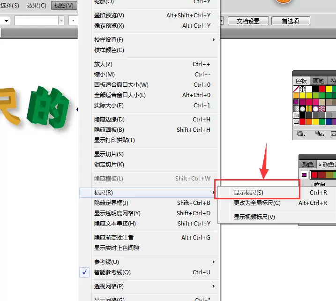Select the fade-to-black transparent gradient swatch
The image size is (336, 301).
[296, 109]
